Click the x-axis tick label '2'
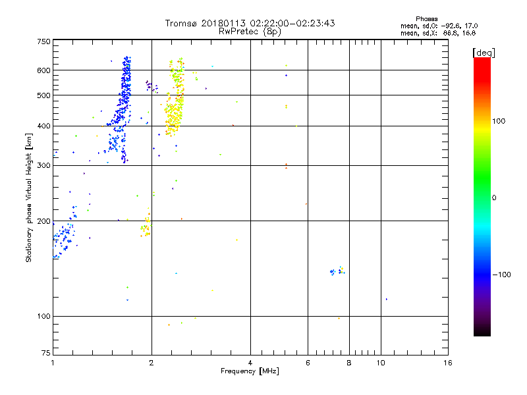This screenshot has width=527, height=395. [152, 363]
